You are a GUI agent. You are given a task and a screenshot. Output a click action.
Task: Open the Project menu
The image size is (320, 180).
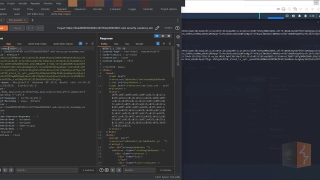[x=11, y=3]
